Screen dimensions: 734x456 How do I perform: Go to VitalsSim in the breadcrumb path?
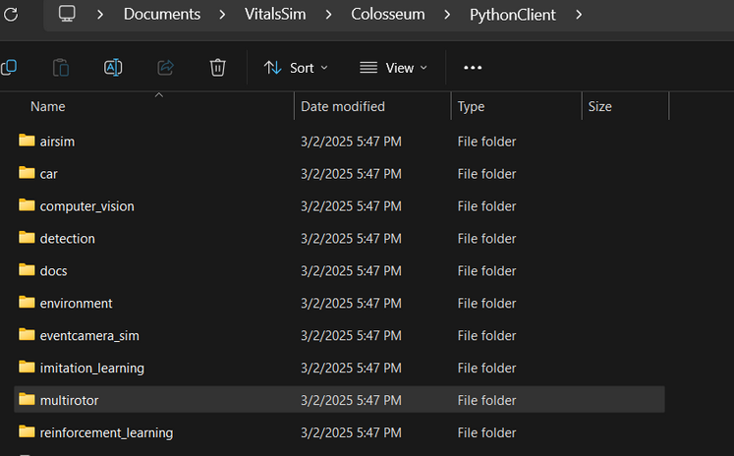[275, 14]
